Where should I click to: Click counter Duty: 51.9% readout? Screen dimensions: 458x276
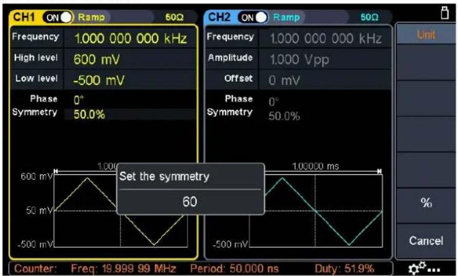[x=345, y=268]
